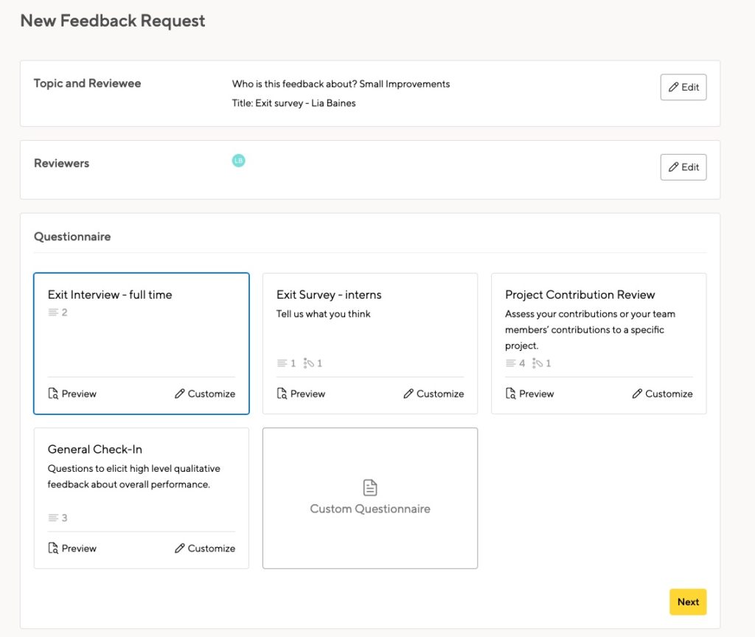Select the Project Contribution Review card title
This screenshot has width=755, height=637.
[580, 295]
